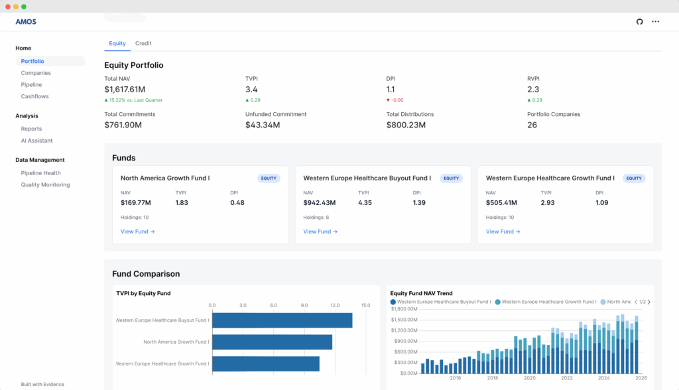
Task: Click the EQUITY badge on North America Growth Fund I
Action: pos(269,178)
